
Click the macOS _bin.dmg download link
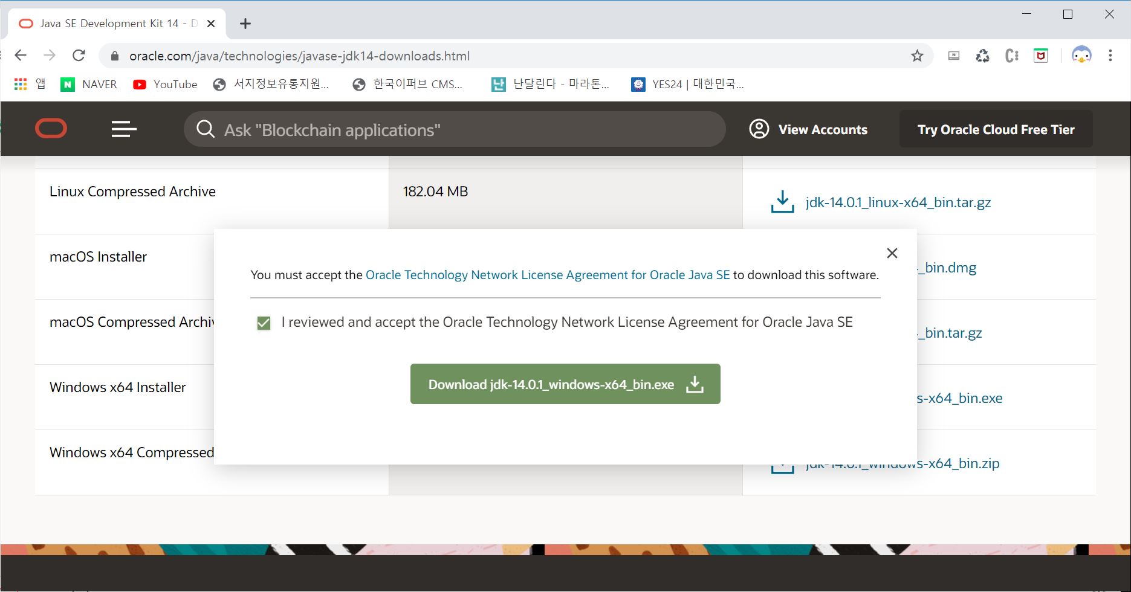point(947,268)
